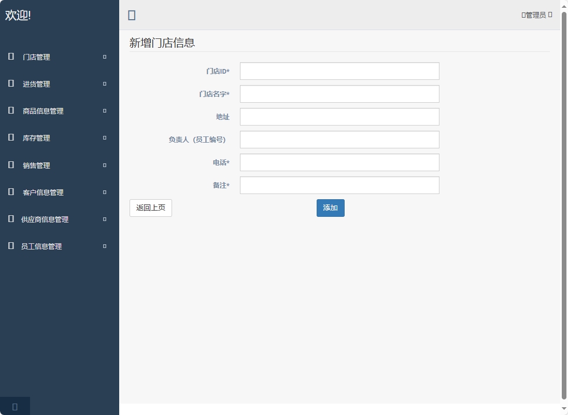
Task: Open the 管理员 user dropdown
Action: click(x=537, y=15)
